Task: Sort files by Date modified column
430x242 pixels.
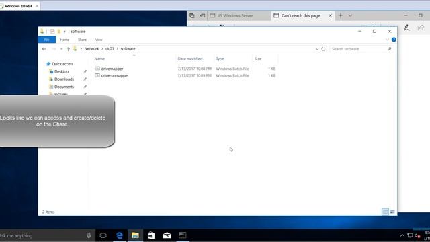Action: [189, 59]
